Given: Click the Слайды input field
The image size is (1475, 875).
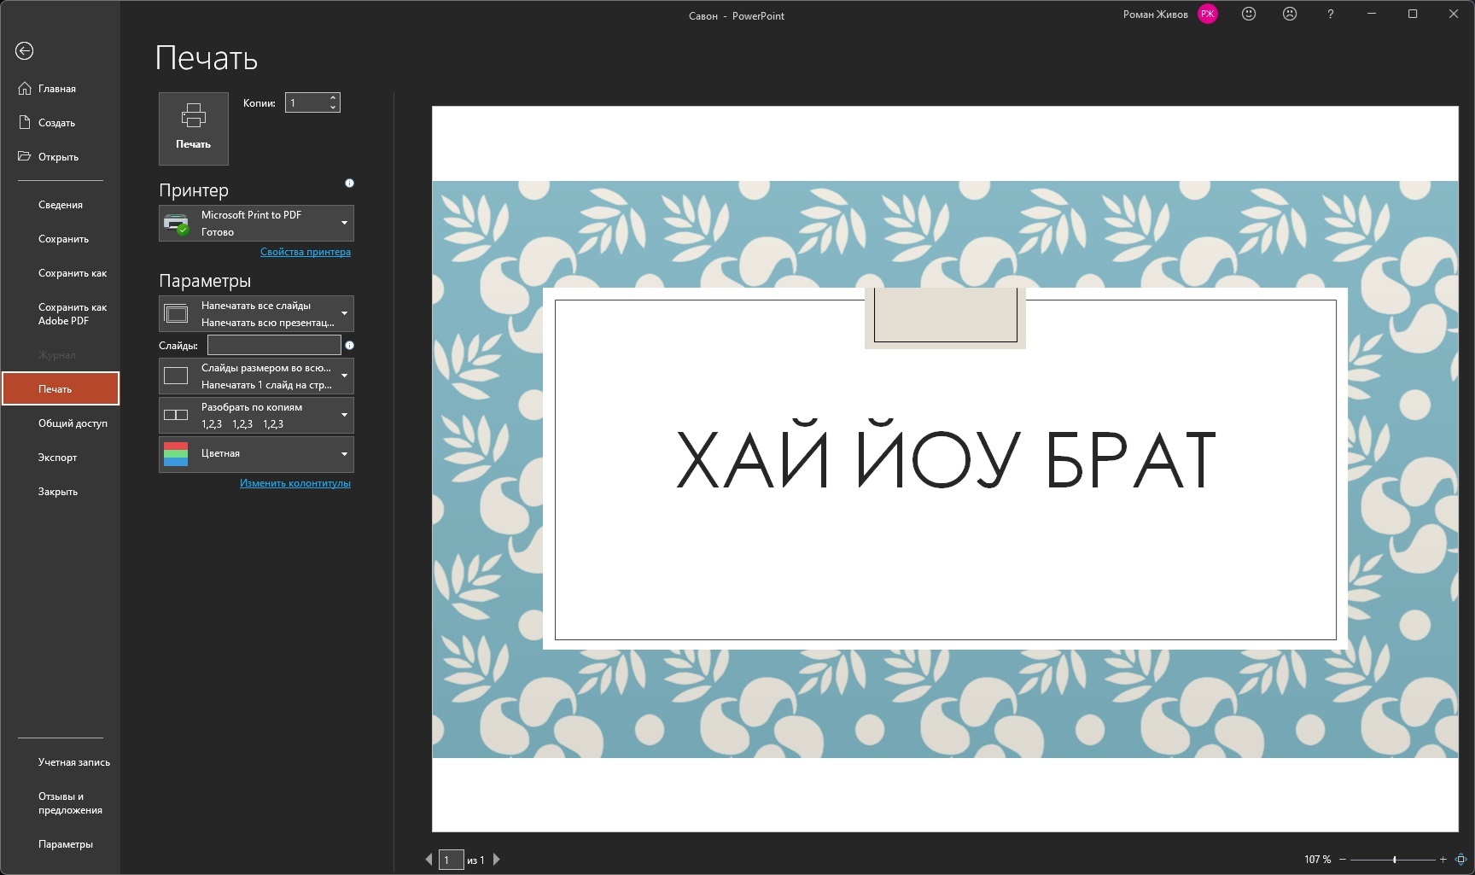Looking at the screenshot, I should click(274, 345).
